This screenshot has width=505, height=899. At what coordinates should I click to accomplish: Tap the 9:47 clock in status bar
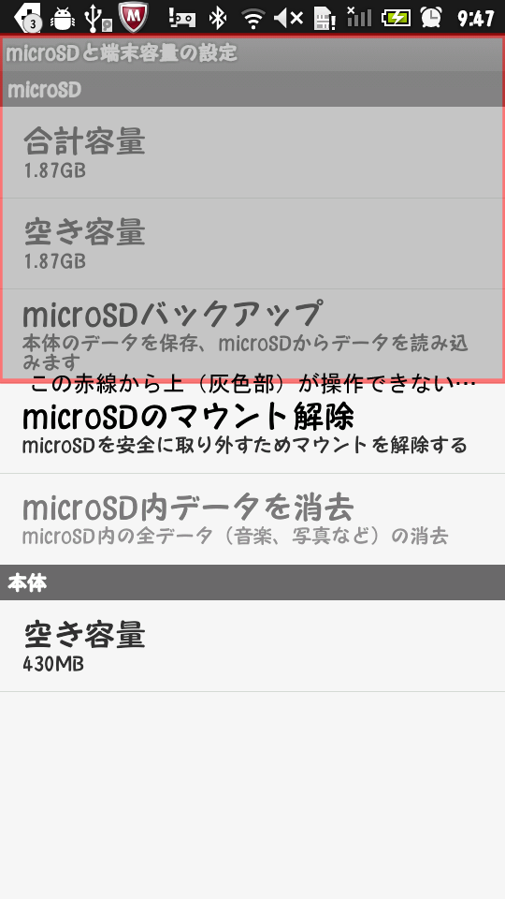pyautogui.click(x=475, y=19)
